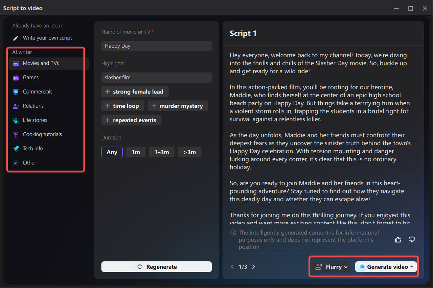Click the Happy Day movie name field
The height and width of the screenshot is (288, 433).
(x=156, y=46)
